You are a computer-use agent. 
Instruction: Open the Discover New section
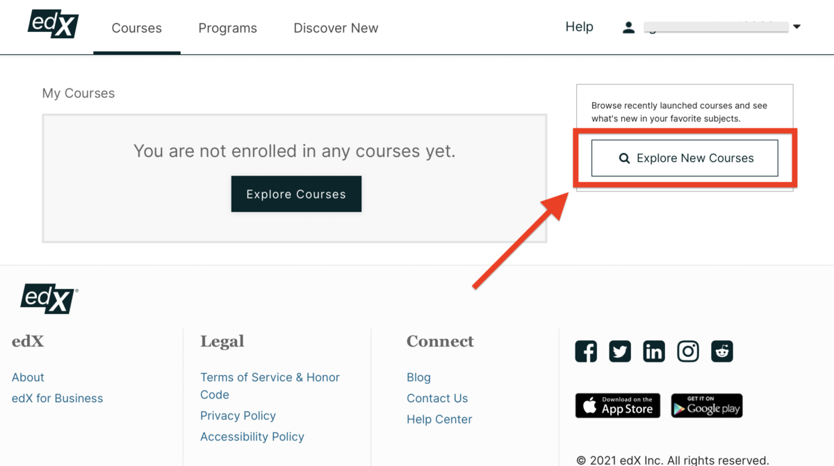pos(336,28)
